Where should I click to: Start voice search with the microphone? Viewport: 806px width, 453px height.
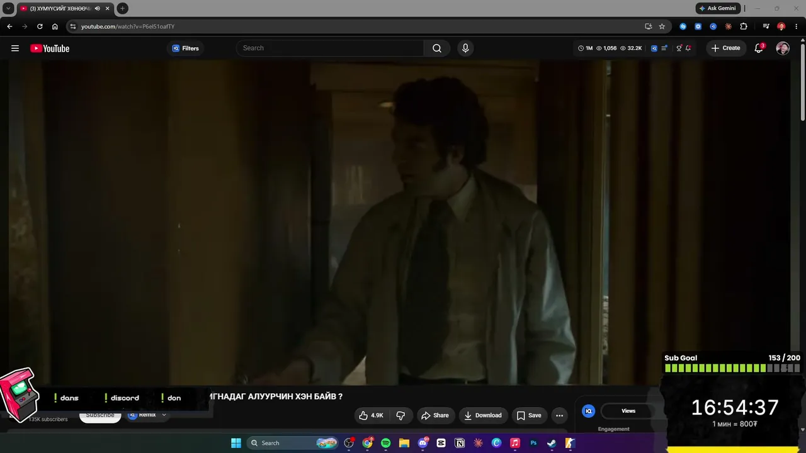(x=465, y=48)
